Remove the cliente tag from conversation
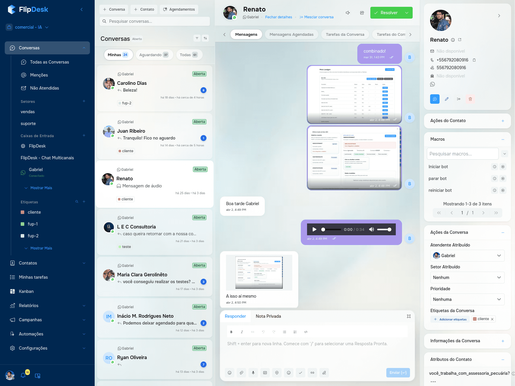This screenshot has width=515, height=386. tap(492, 319)
